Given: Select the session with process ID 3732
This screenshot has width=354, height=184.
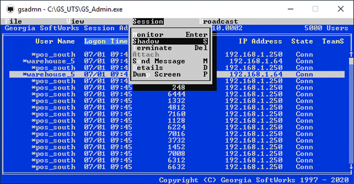Looking at the screenshot, I should pos(177,141).
